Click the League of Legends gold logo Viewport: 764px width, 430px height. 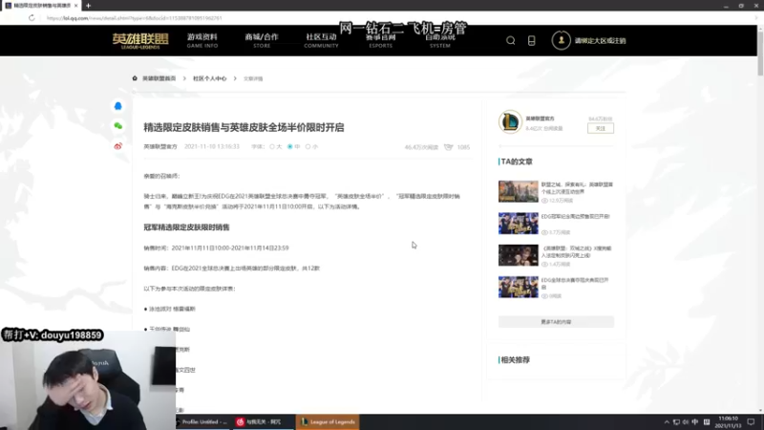[x=140, y=40]
